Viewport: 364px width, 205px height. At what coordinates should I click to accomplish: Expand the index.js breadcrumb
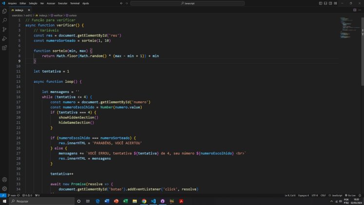coord(41,15)
